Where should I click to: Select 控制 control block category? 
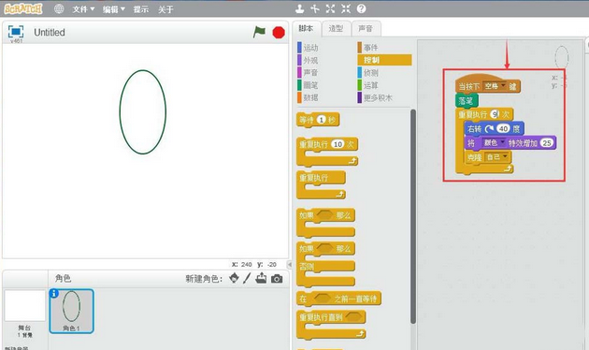(x=384, y=60)
